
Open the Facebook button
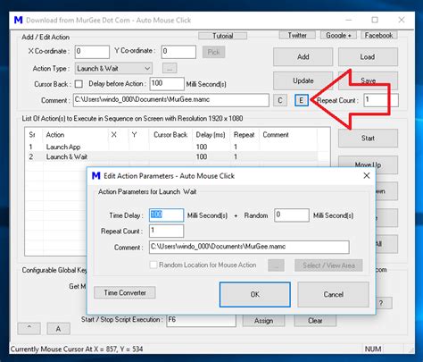378,35
